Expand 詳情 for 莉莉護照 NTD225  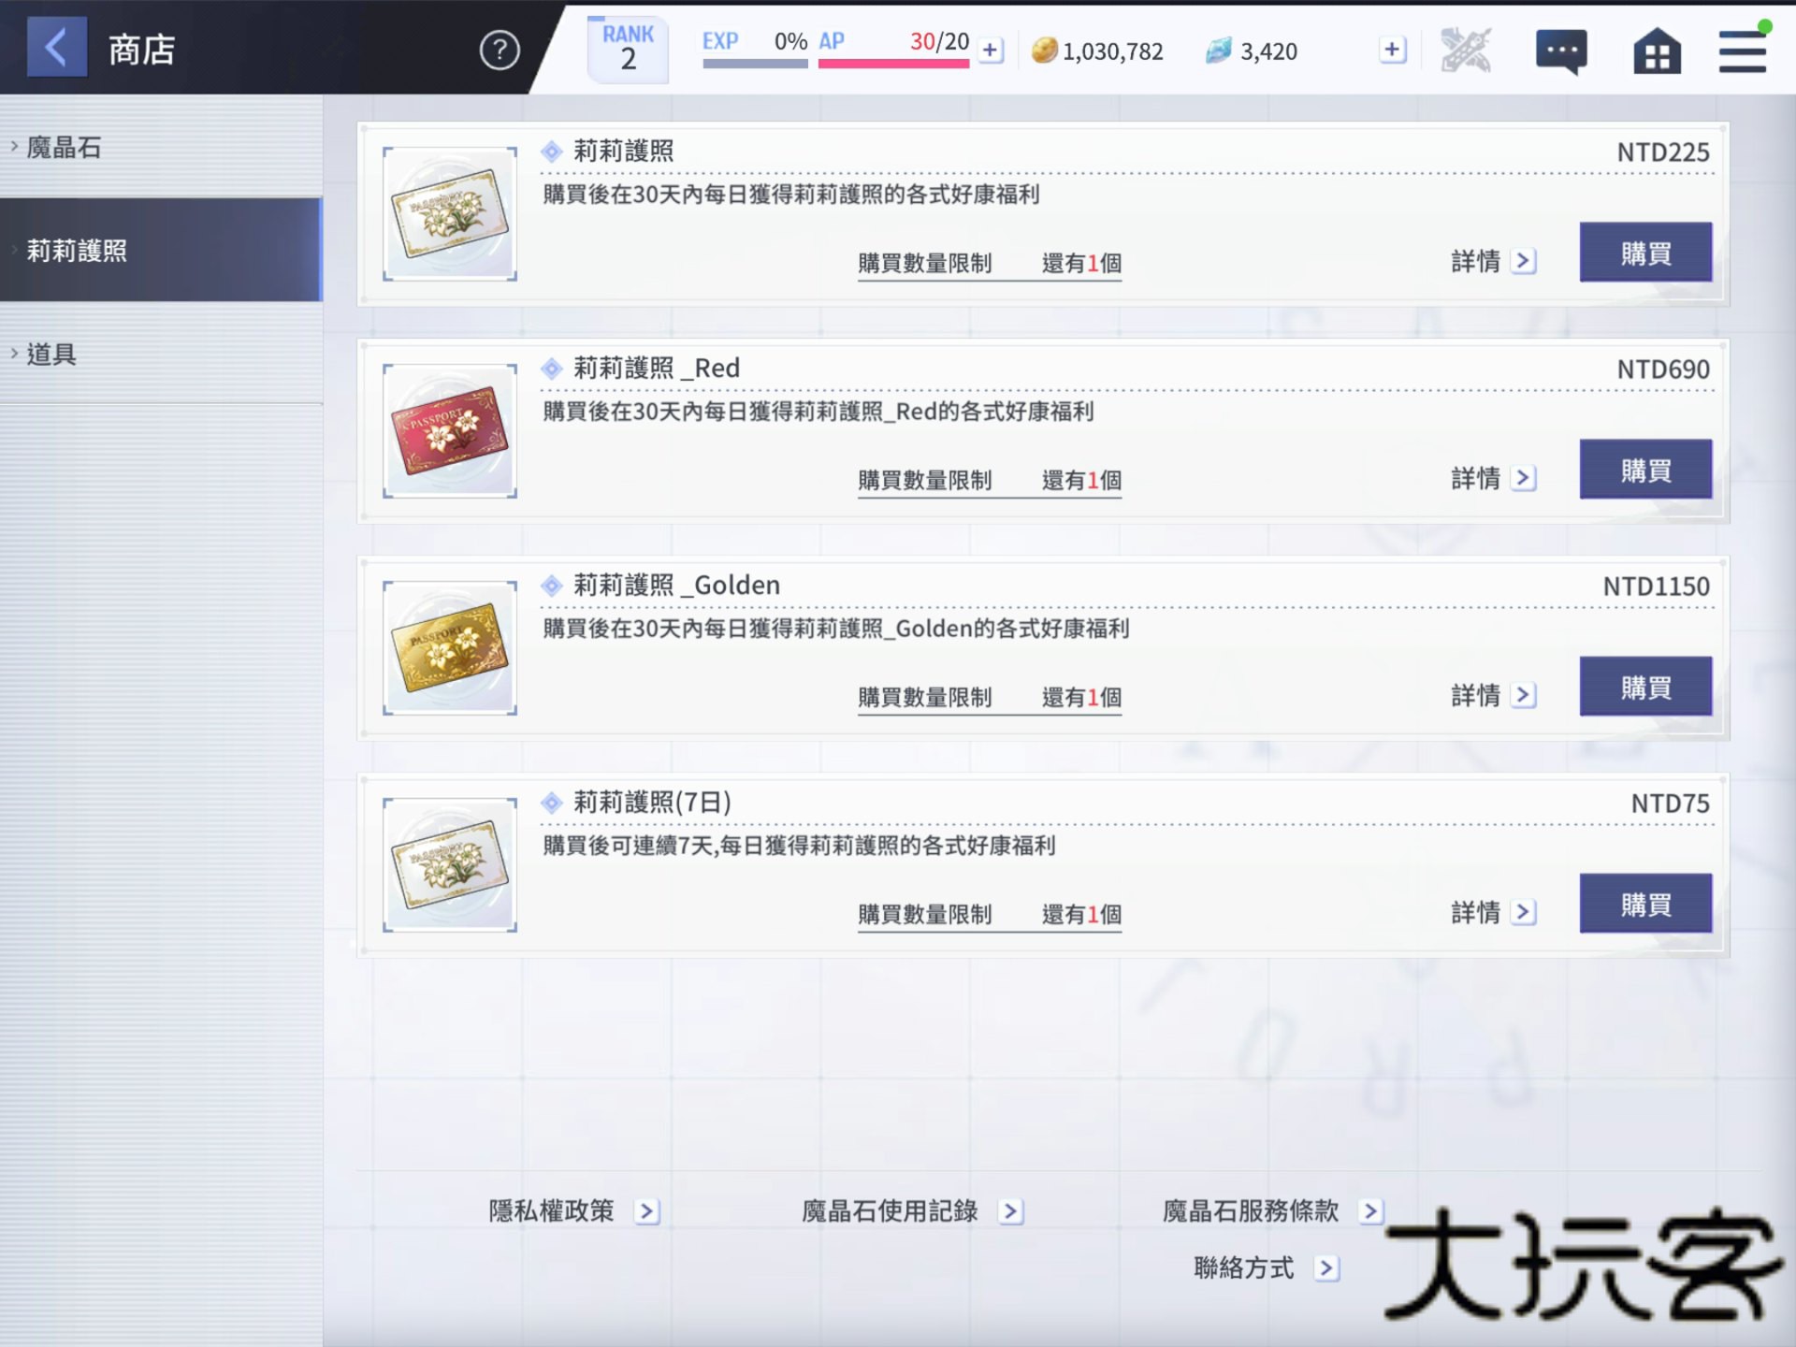tap(1493, 261)
